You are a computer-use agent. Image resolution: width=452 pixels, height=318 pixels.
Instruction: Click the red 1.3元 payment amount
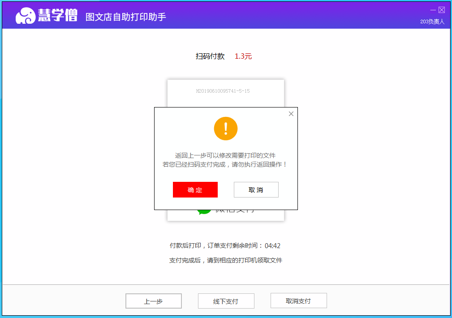[243, 56]
